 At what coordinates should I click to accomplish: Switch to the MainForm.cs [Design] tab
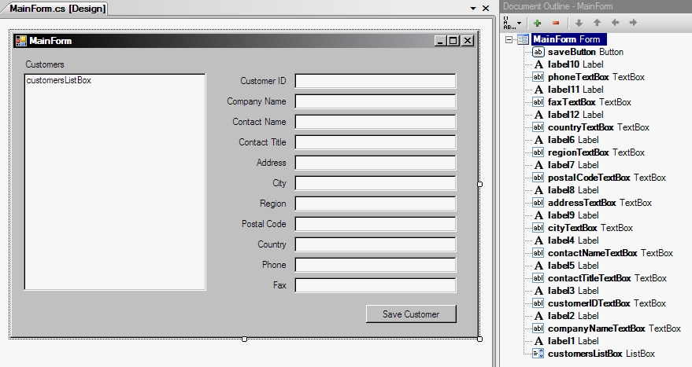(x=57, y=9)
